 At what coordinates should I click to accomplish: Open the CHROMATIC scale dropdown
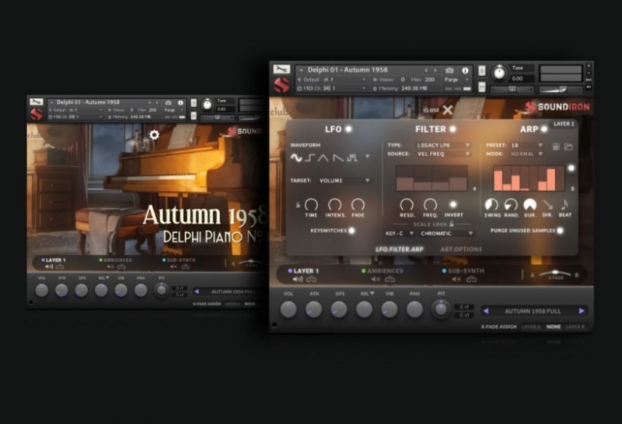pos(446,234)
